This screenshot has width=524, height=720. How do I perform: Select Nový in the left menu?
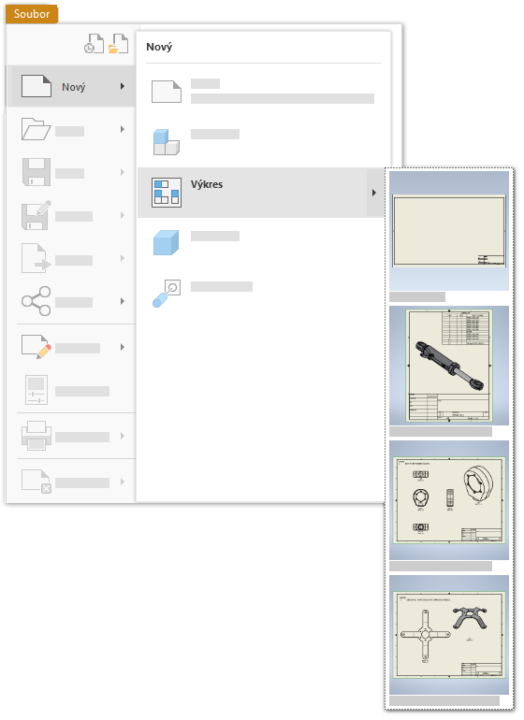click(x=70, y=86)
